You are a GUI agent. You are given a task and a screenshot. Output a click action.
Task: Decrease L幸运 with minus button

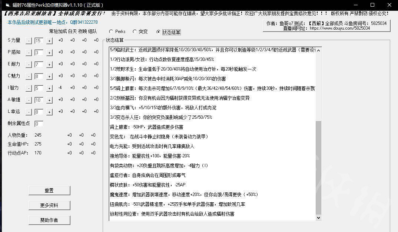29,112
